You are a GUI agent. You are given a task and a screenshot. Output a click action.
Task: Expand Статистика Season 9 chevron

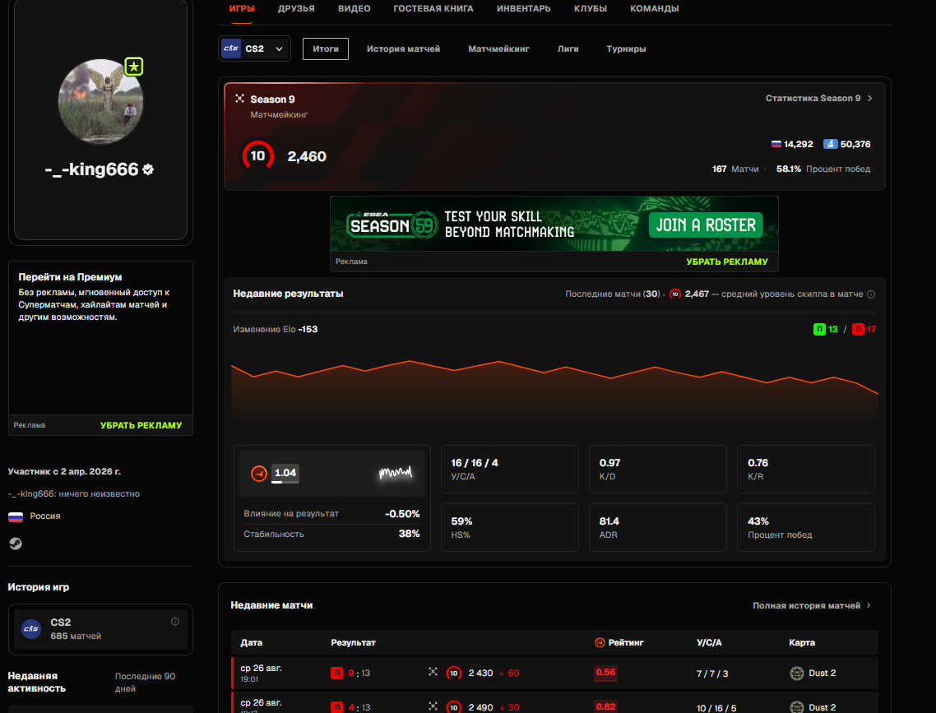click(x=869, y=99)
